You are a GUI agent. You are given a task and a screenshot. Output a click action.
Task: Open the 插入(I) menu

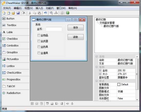point(39,8)
